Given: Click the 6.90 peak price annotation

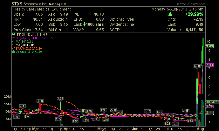Looking at the screenshot, I should tap(197, 66).
